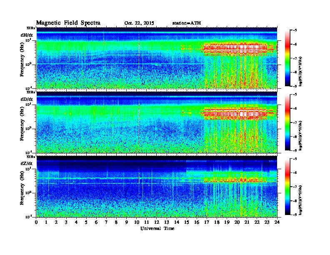Click hour "15" on the Universal Time axis

(187, 222)
